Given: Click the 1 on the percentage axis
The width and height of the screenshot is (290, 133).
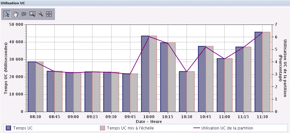Looking at the screenshot, I should coord(276,99).
